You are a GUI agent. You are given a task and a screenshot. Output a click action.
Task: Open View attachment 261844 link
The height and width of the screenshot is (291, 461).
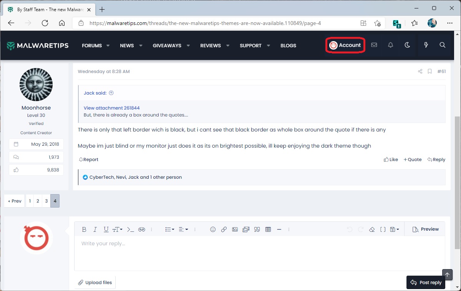tap(112, 108)
